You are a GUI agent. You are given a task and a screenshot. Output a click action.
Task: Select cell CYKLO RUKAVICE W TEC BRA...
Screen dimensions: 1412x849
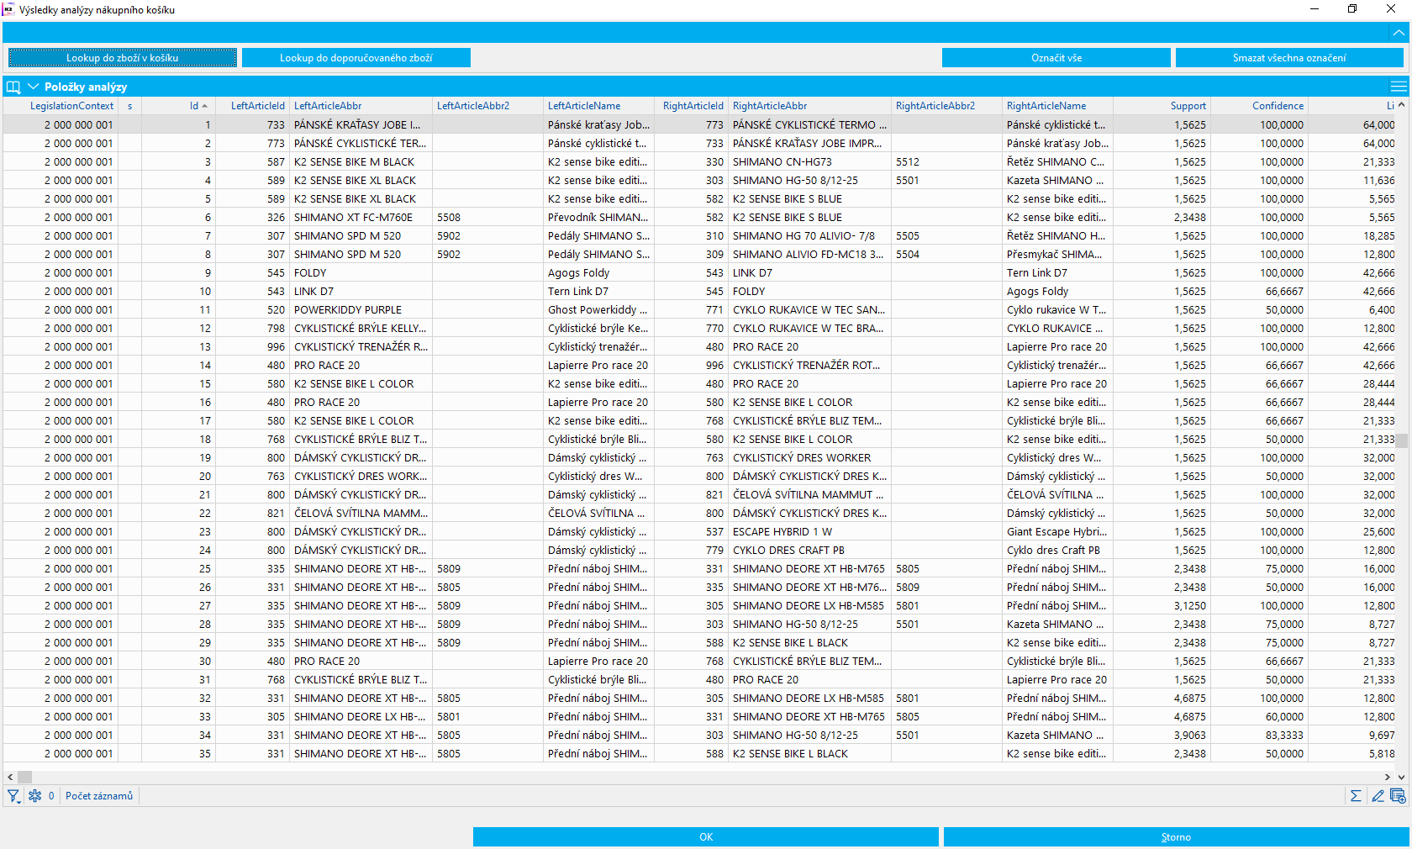[x=810, y=328]
